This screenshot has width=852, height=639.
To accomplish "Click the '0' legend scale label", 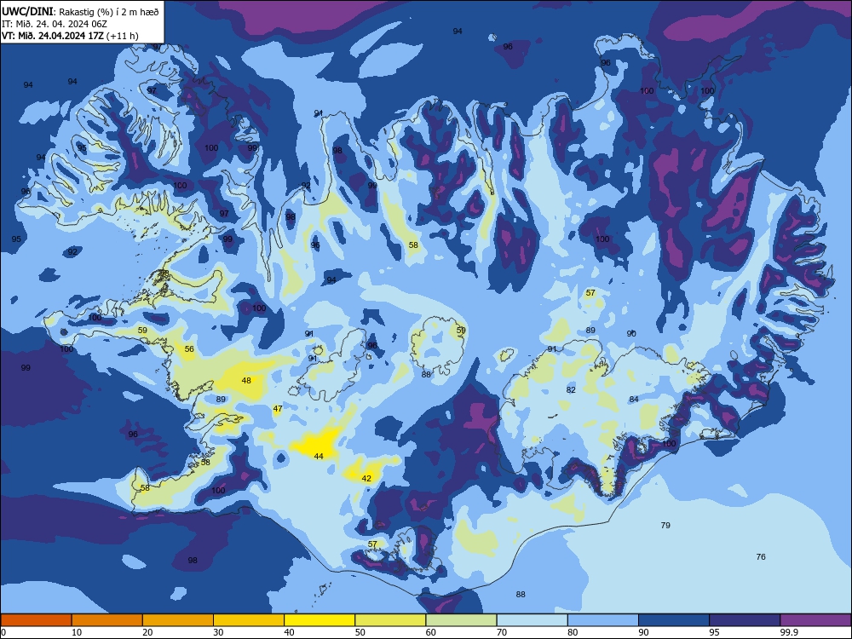I will tap(3, 632).
